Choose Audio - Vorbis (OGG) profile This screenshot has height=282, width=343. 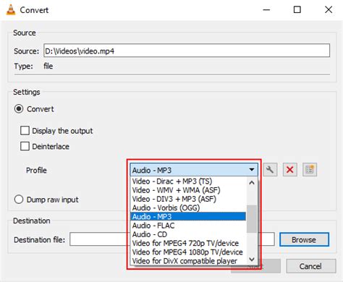pos(188,208)
